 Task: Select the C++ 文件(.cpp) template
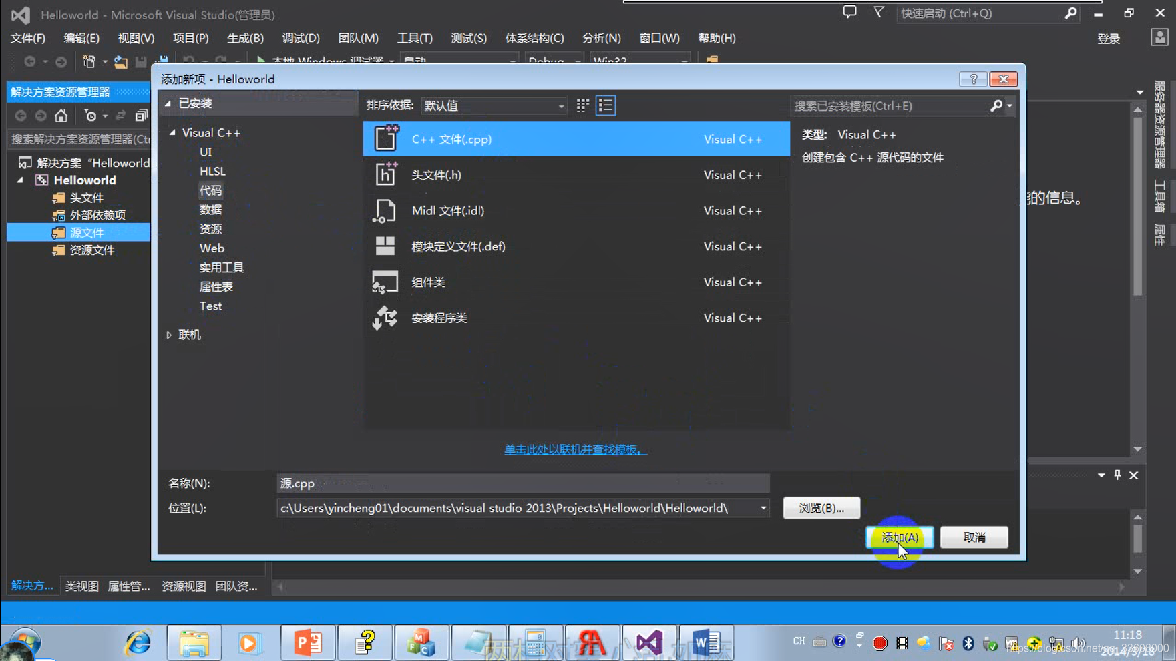pyautogui.click(x=576, y=139)
